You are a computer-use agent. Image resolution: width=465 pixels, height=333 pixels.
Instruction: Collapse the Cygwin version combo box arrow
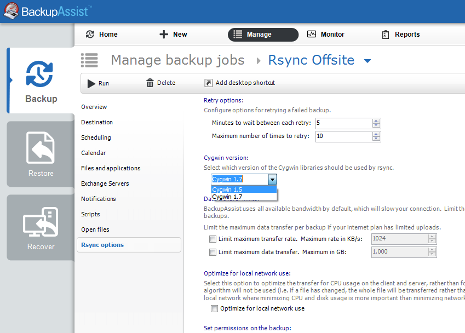(272, 180)
